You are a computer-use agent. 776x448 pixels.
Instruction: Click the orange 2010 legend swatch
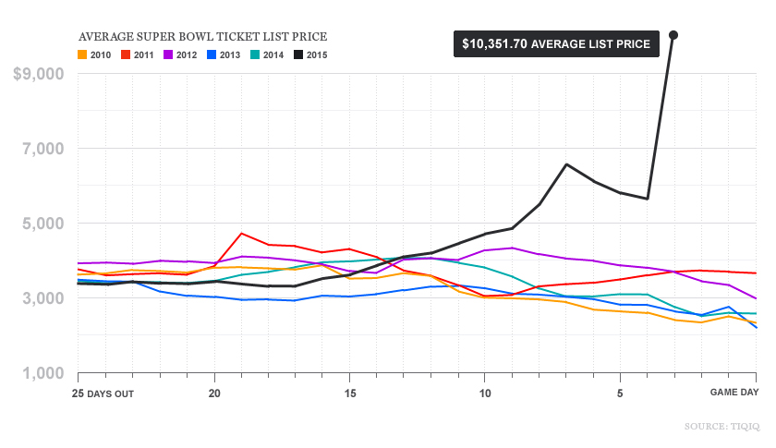[x=82, y=54]
